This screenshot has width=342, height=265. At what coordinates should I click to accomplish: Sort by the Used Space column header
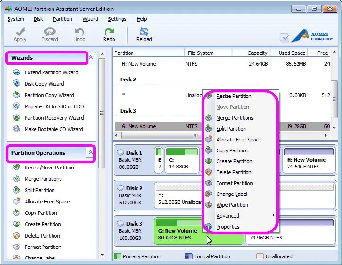289,53
